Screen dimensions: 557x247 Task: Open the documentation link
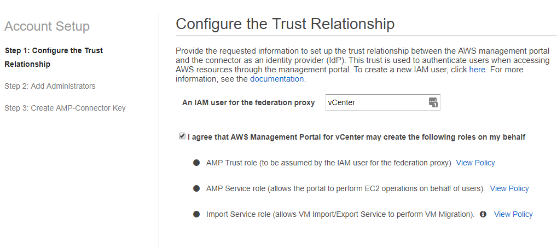[x=277, y=79]
